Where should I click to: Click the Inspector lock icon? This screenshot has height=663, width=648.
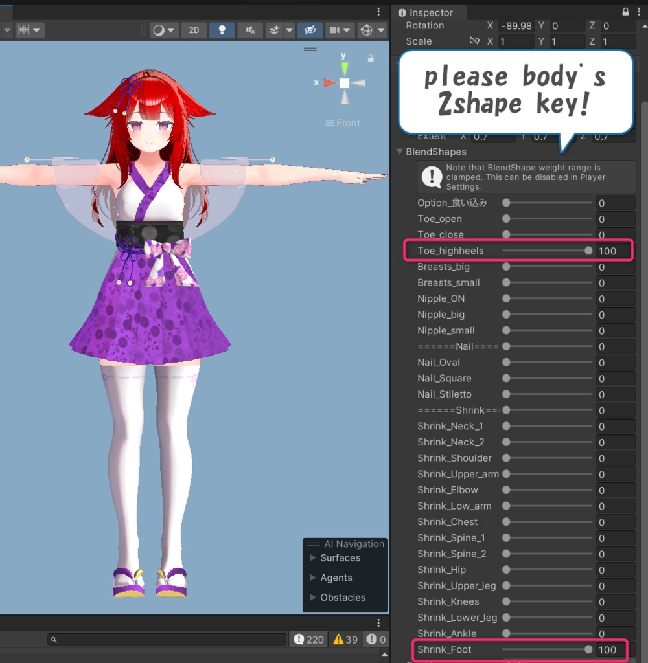[625, 12]
